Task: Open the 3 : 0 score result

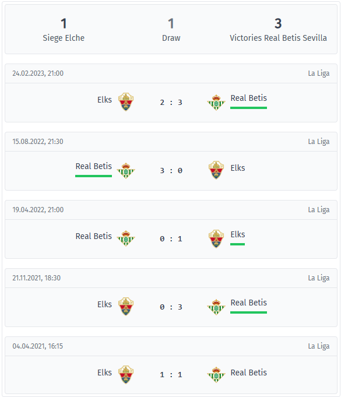Action: [x=171, y=171]
